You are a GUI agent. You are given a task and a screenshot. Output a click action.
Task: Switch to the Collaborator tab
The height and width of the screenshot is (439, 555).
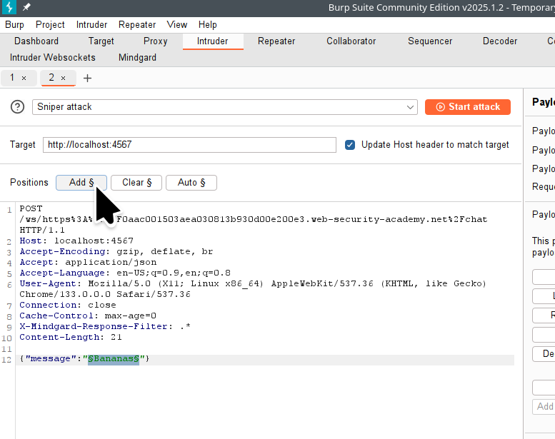pyautogui.click(x=351, y=41)
